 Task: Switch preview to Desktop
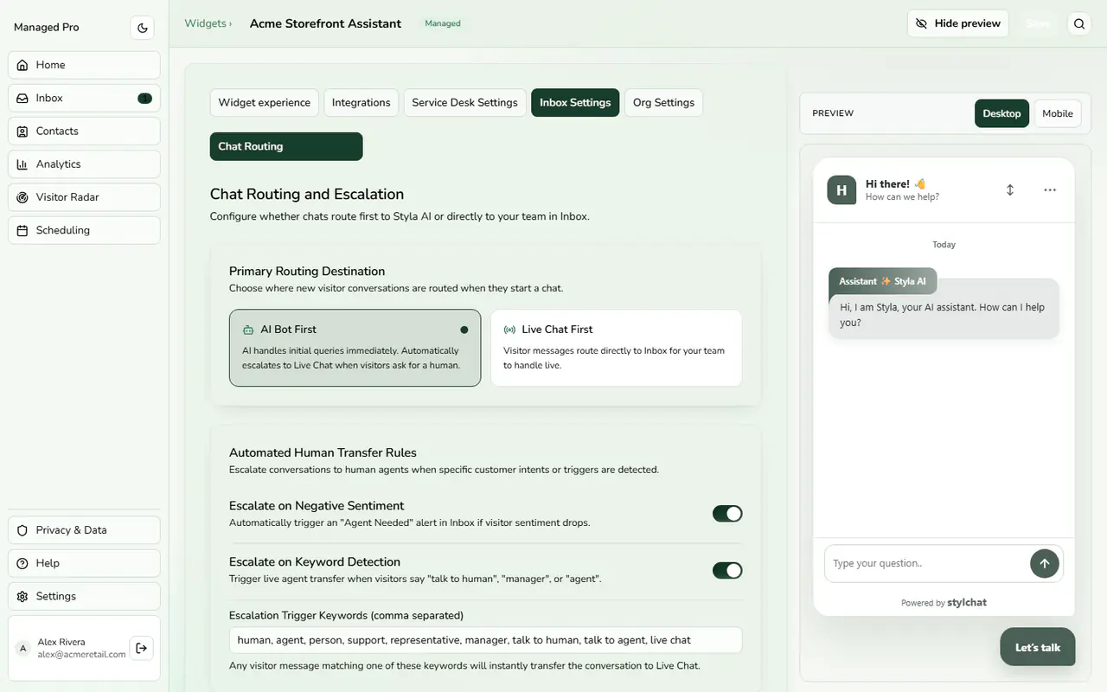coord(1001,113)
